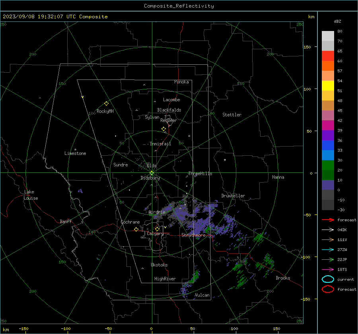Click the Airdrie city label
This screenshot has width=358, height=334.
[x=157, y=212]
